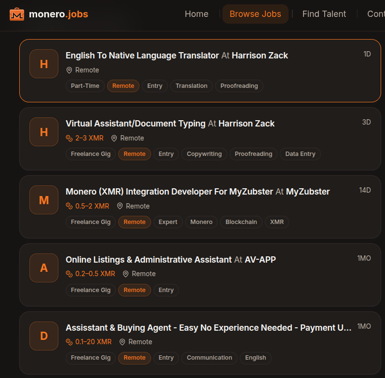Click the 3D posting age label

tap(367, 122)
